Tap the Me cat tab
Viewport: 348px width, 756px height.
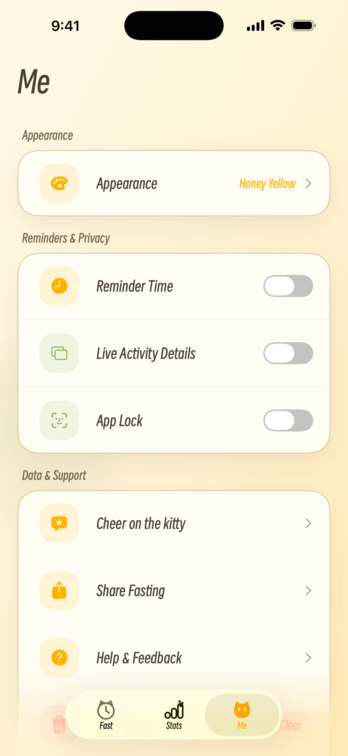pyautogui.click(x=242, y=715)
